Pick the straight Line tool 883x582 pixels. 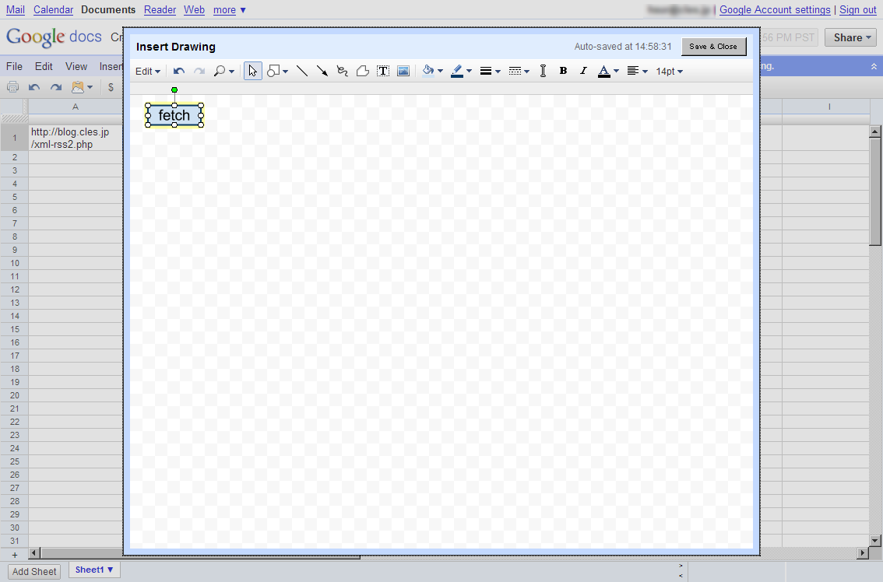pyautogui.click(x=302, y=71)
